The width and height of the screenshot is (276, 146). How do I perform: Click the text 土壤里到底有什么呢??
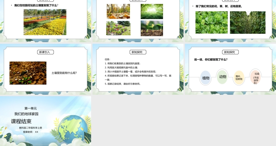[x=64, y=73]
